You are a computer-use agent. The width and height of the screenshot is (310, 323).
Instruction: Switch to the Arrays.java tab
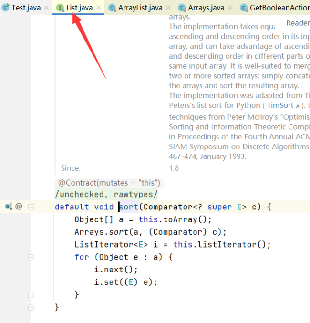tap(206, 8)
